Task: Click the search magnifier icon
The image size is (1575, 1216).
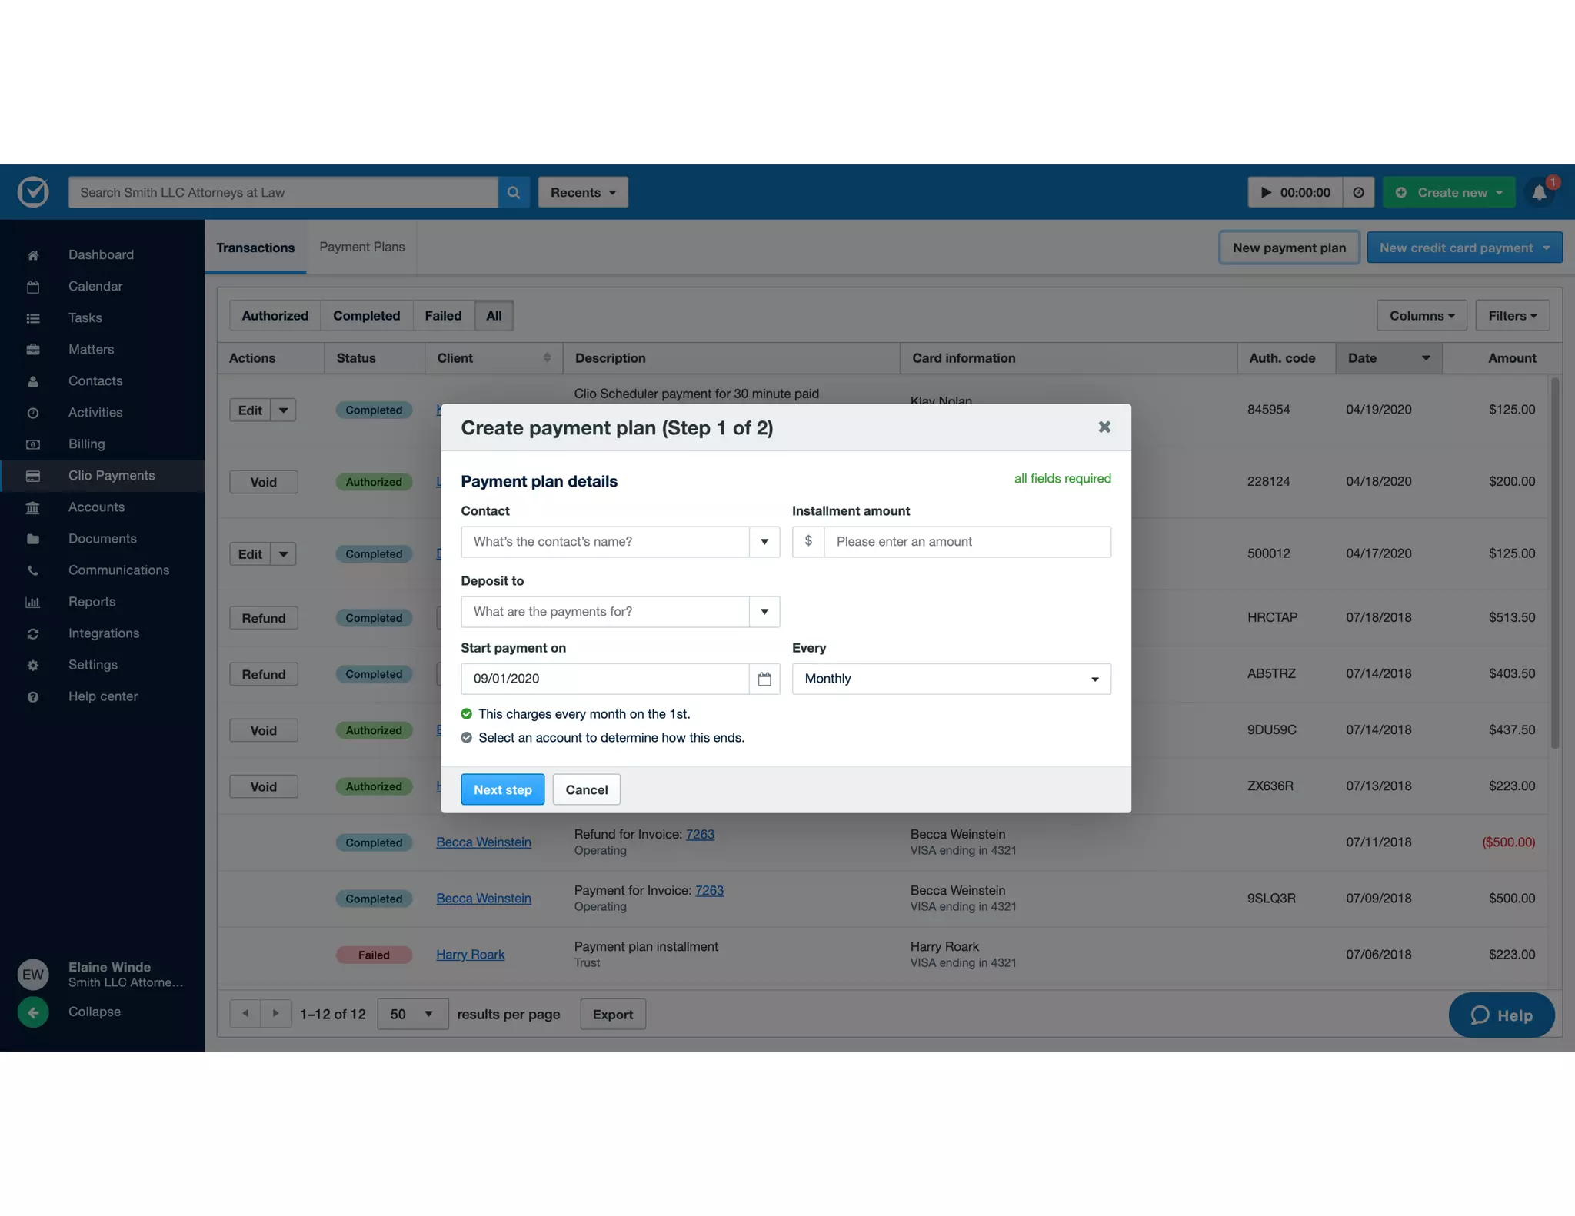Action: pyautogui.click(x=514, y=192)
